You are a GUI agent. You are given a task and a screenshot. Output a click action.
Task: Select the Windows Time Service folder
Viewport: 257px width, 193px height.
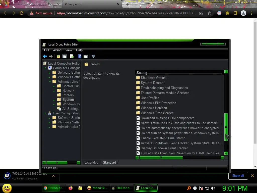157,113
